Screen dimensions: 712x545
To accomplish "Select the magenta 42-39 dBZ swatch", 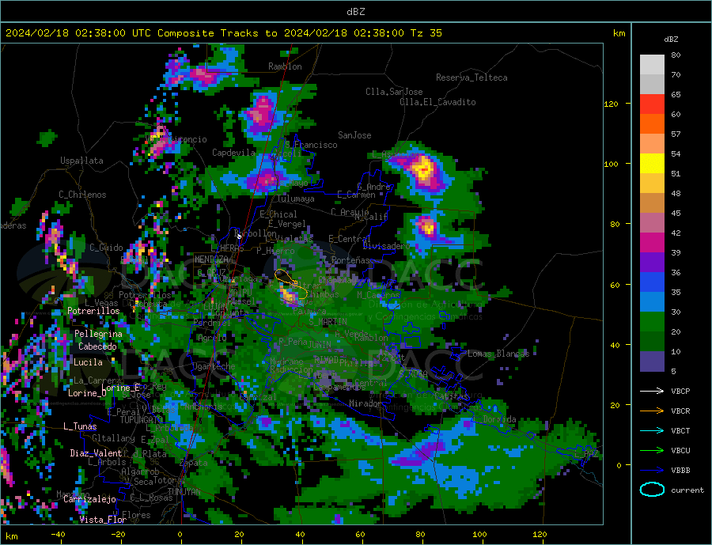I will click(x=652, y=243).
